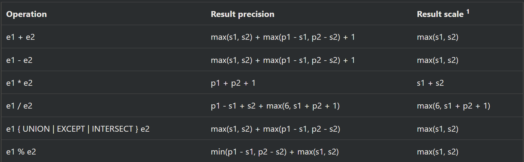The width and height of the screenshot is (524, 162).
Task: Click the Operation column header
Action: [x=26, y=14]
